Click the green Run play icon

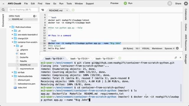point(125,3)
